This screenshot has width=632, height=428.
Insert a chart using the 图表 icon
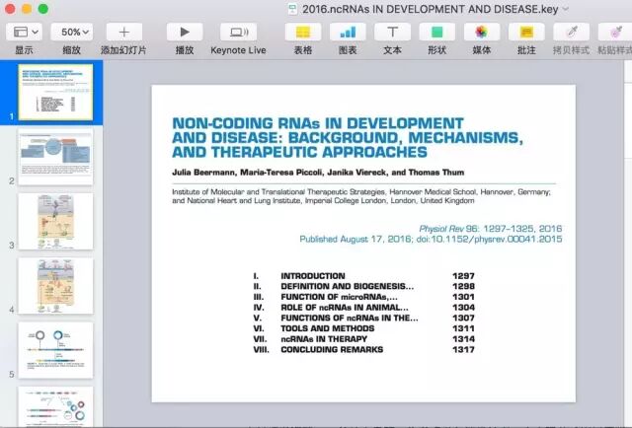point(348,32)
